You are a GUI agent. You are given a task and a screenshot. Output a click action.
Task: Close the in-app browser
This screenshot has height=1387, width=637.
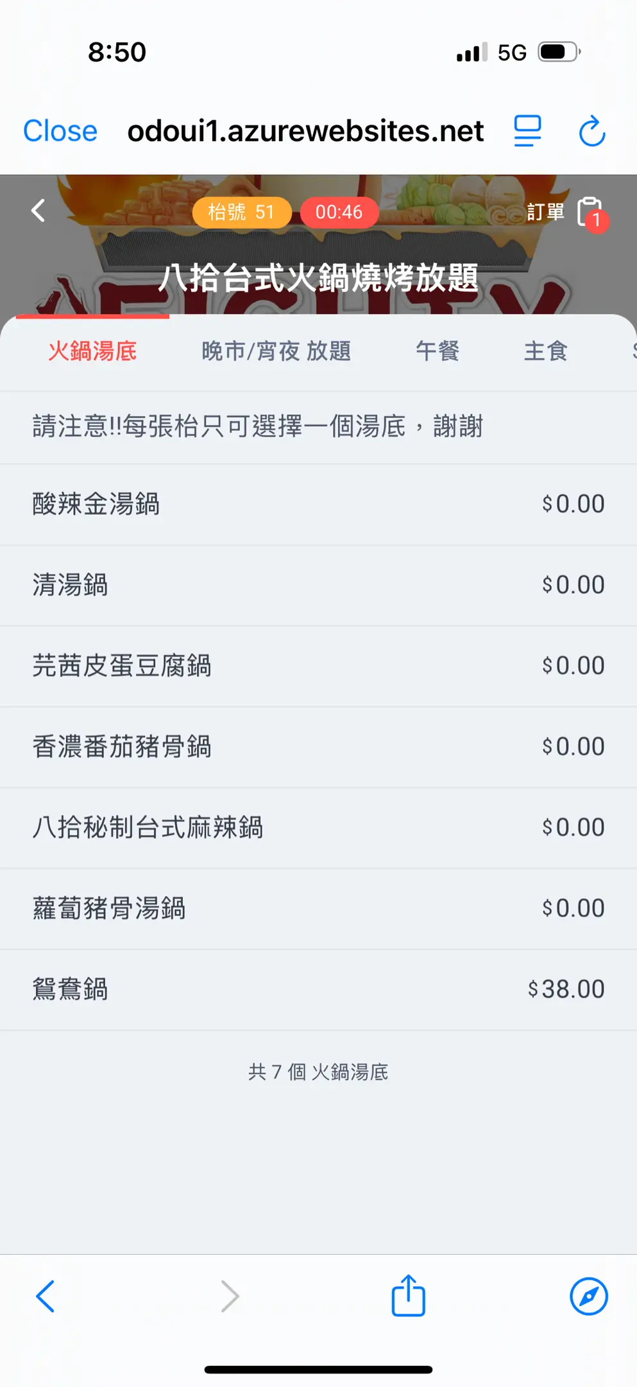point(60,131)
